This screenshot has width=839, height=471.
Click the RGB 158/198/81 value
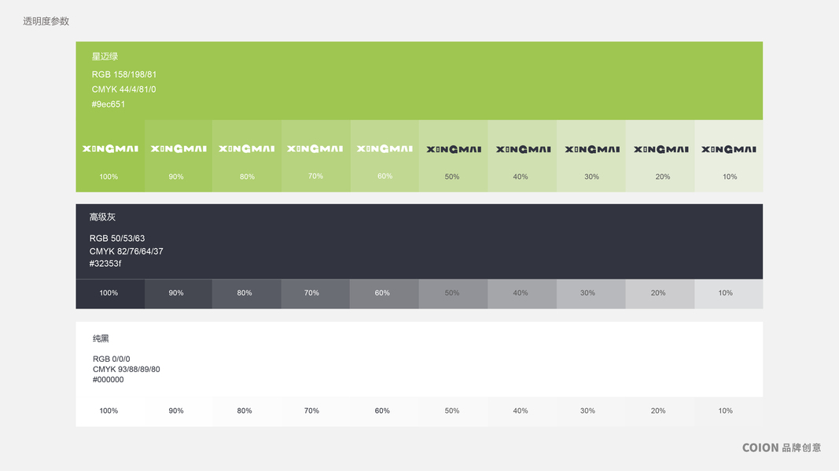(124, 75)
